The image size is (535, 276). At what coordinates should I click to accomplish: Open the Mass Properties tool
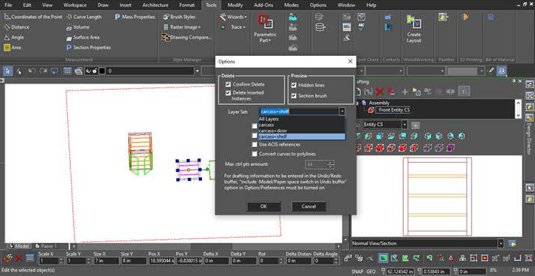point(134,17)
